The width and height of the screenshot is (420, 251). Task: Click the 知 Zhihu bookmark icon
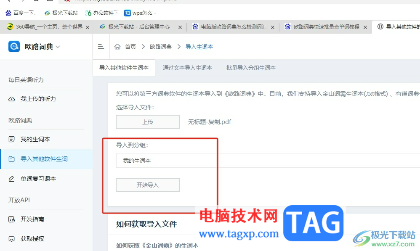127,13
